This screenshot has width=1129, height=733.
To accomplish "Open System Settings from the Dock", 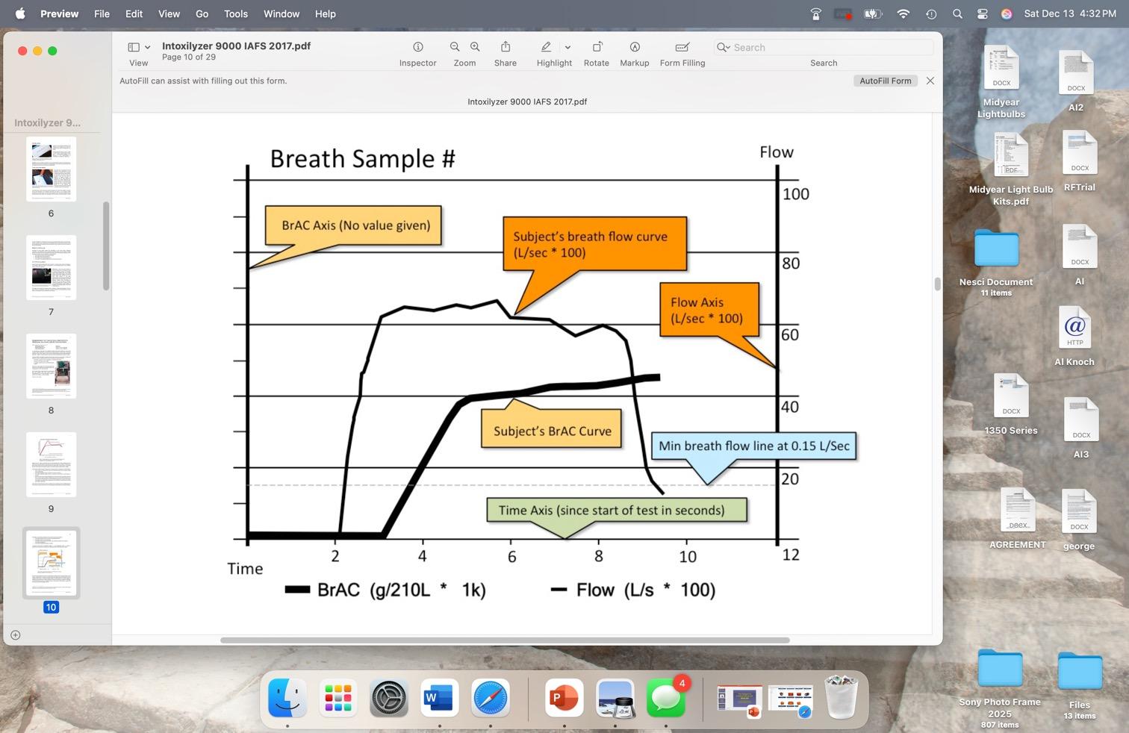I will tap(389, 698).
